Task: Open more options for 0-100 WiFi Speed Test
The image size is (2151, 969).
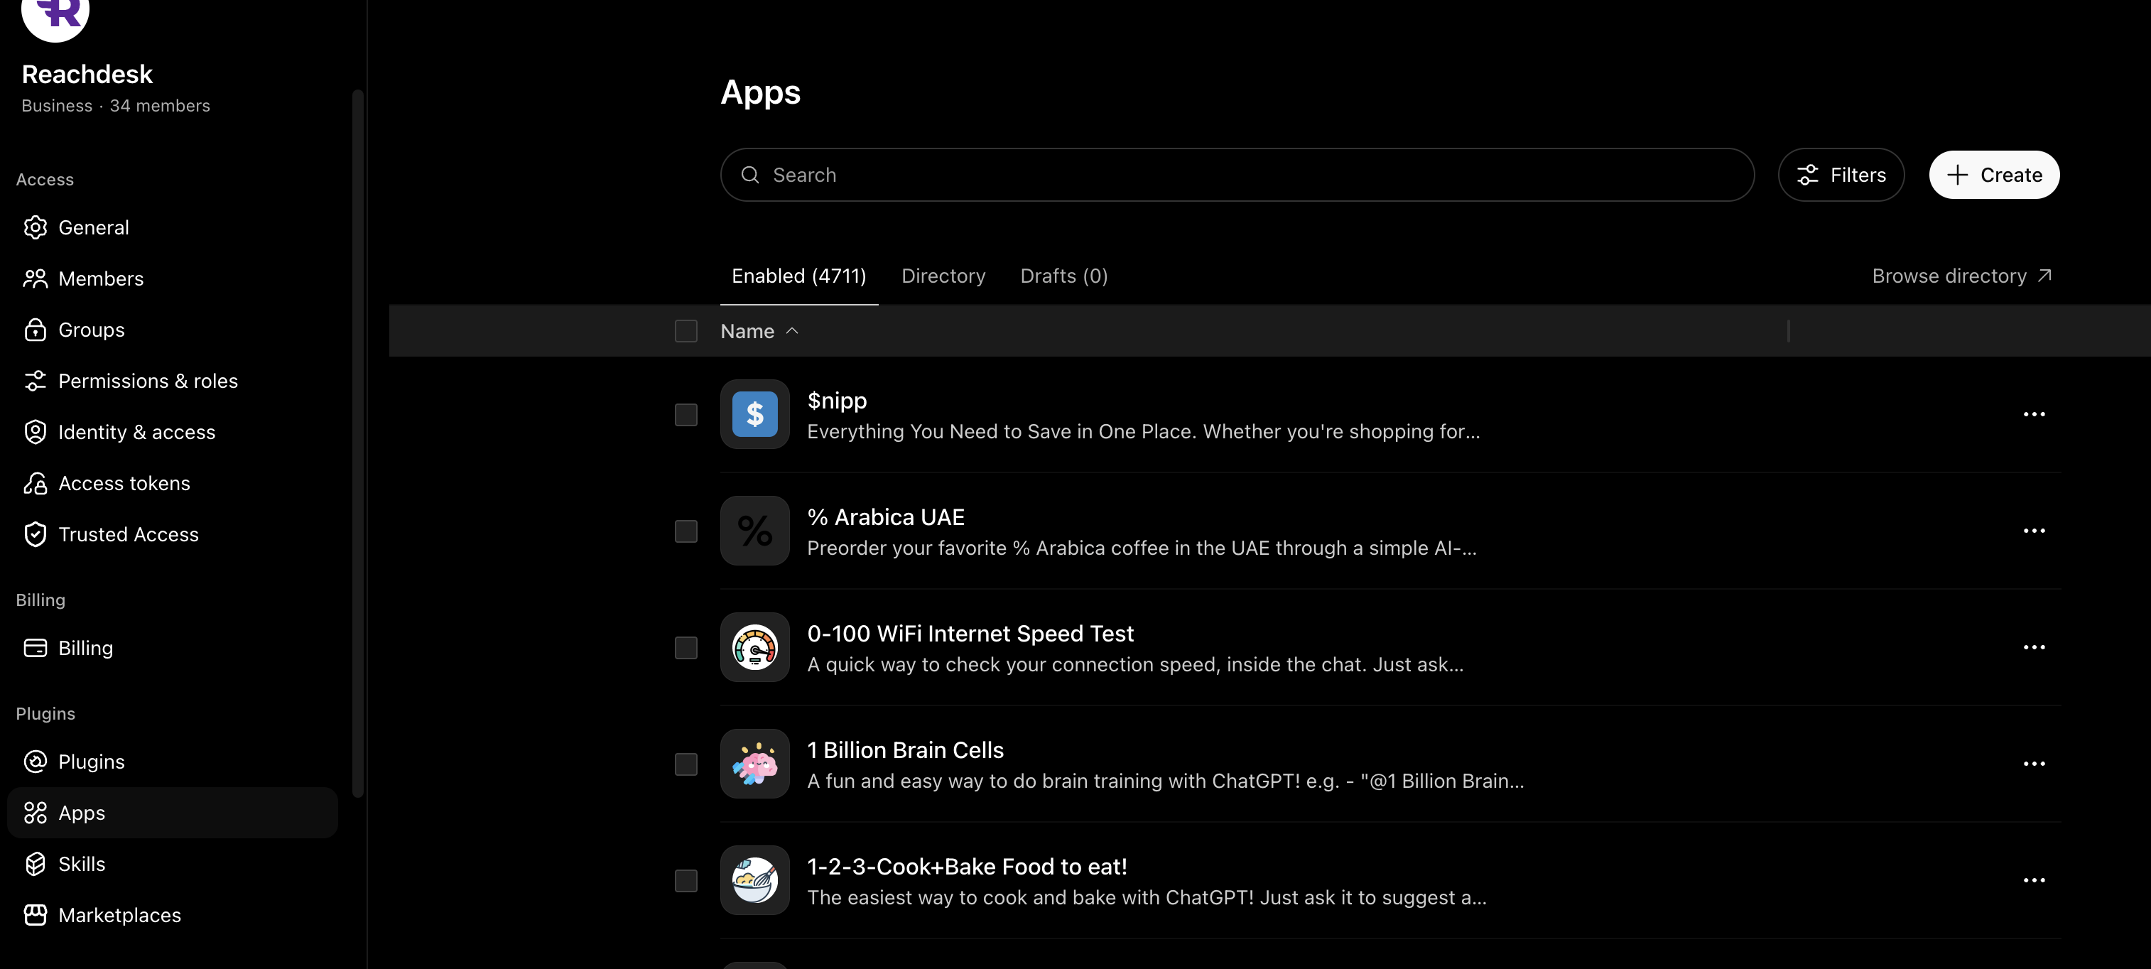Action: pos(2034,647)
